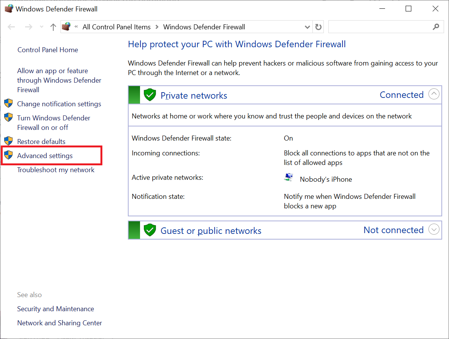This screenshot has height=339, width=449.
Task: Select Windows Defender Firewall in the breadcrumb
Action: 204,27
